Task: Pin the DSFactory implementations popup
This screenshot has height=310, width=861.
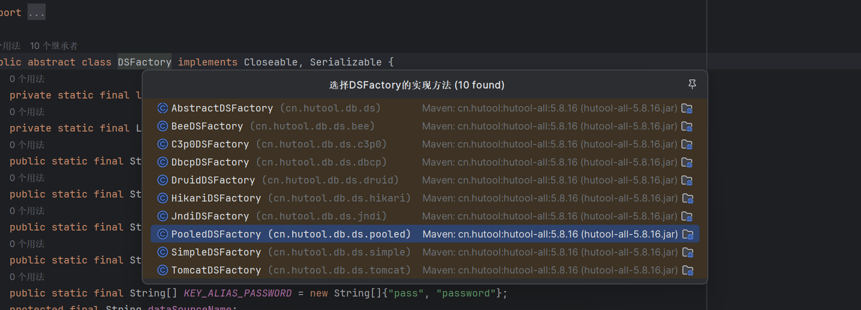Action: tap(692, 84)
